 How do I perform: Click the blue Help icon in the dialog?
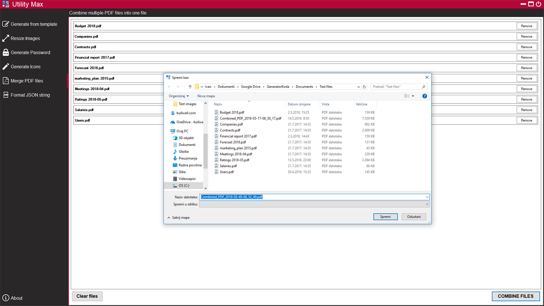pyautogui.click(x=424, y=96)
